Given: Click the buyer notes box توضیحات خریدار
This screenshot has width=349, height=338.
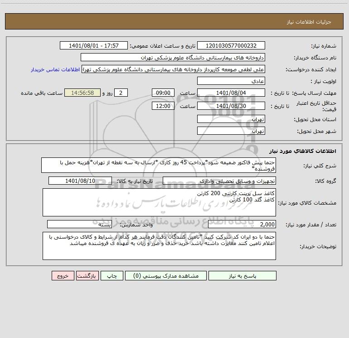Looking at the screenshot, I should (159, 246).
